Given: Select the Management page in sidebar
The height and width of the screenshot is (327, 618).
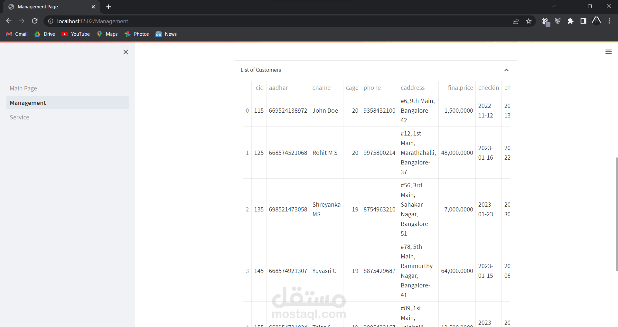Looking at the screenshot, I should tap(68, 103).
